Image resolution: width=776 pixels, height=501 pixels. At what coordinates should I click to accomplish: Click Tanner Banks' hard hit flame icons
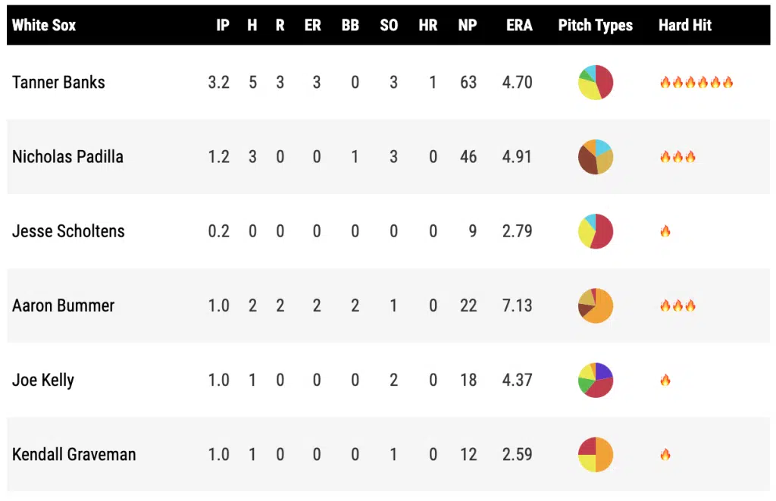696,83
